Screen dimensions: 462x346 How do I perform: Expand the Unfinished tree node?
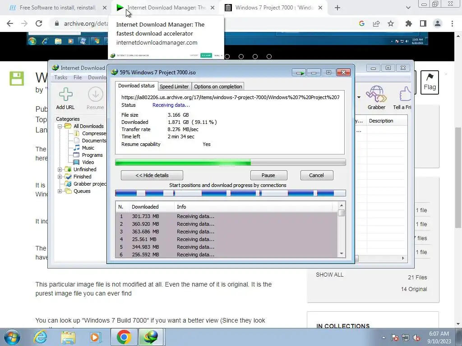click(x=60, y=169)
